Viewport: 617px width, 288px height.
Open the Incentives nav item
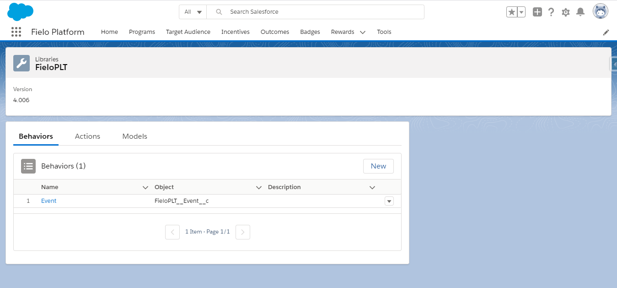pyautogui.click(x=236, y=32)
